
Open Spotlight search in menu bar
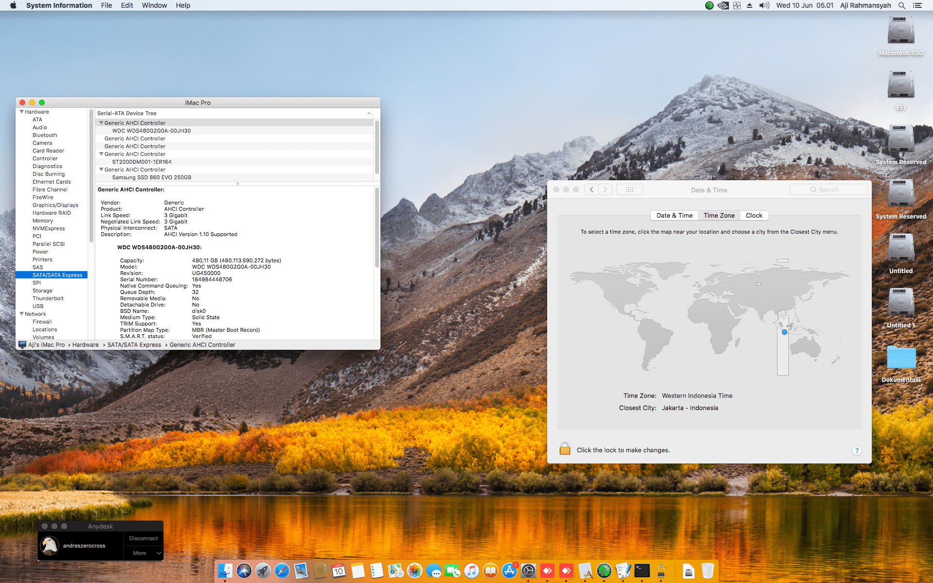tap(901, 5)
